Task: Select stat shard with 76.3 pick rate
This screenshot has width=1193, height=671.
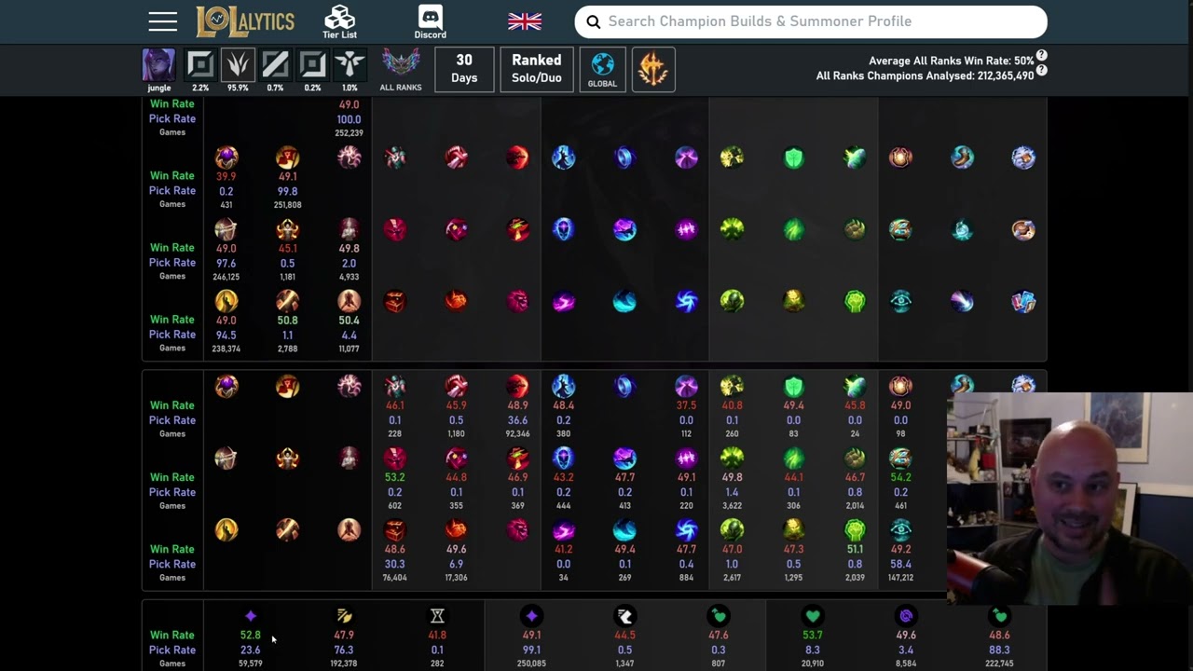Action: [344, 616]
